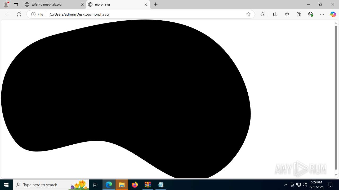Refresh the current page
The height and width of the screenshot is (190, 339).
[19, 14]
